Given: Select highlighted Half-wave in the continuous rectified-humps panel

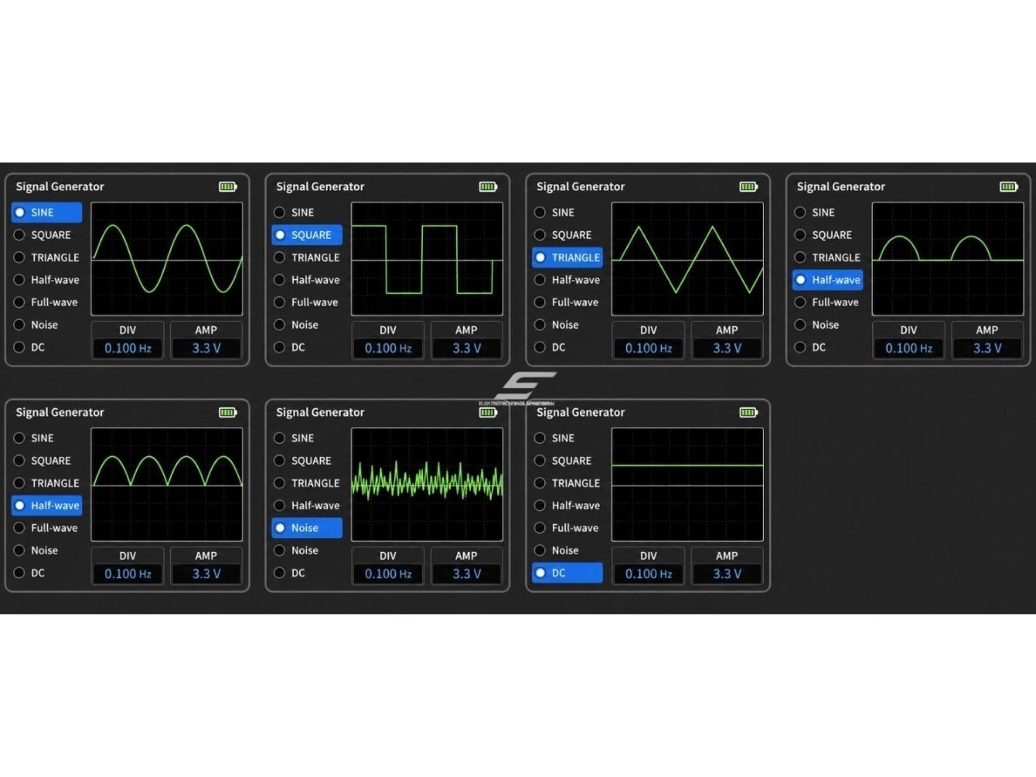Looking at the screenshot, I should (x=47, y=506).
